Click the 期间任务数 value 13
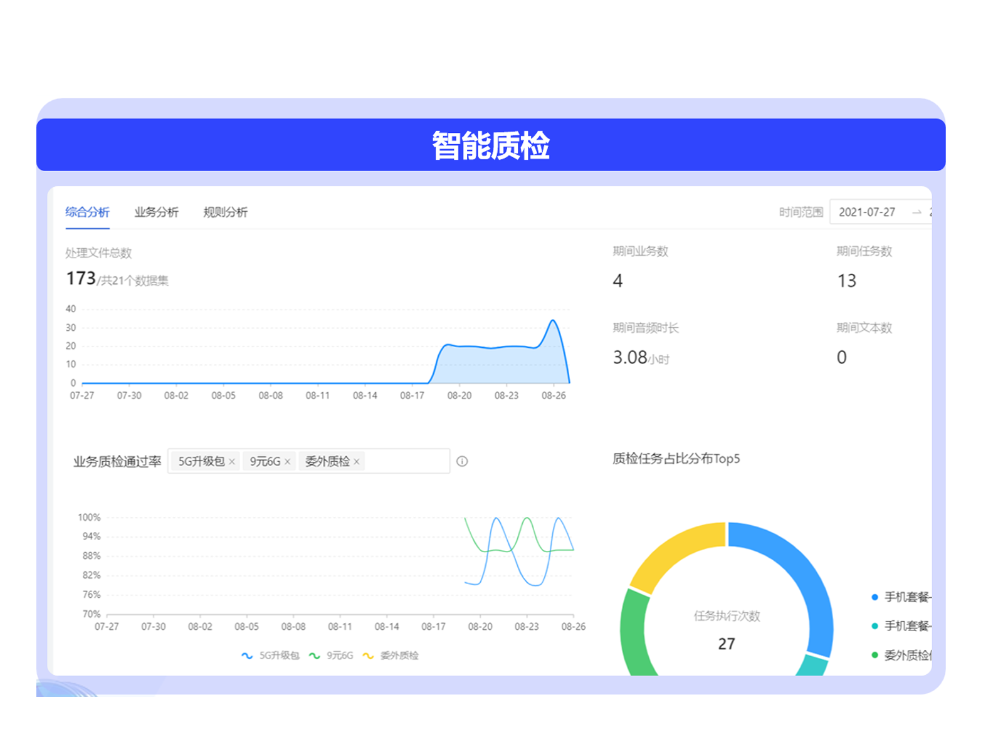The height and width of the screenshot is (752, 1003). [846, 281]
